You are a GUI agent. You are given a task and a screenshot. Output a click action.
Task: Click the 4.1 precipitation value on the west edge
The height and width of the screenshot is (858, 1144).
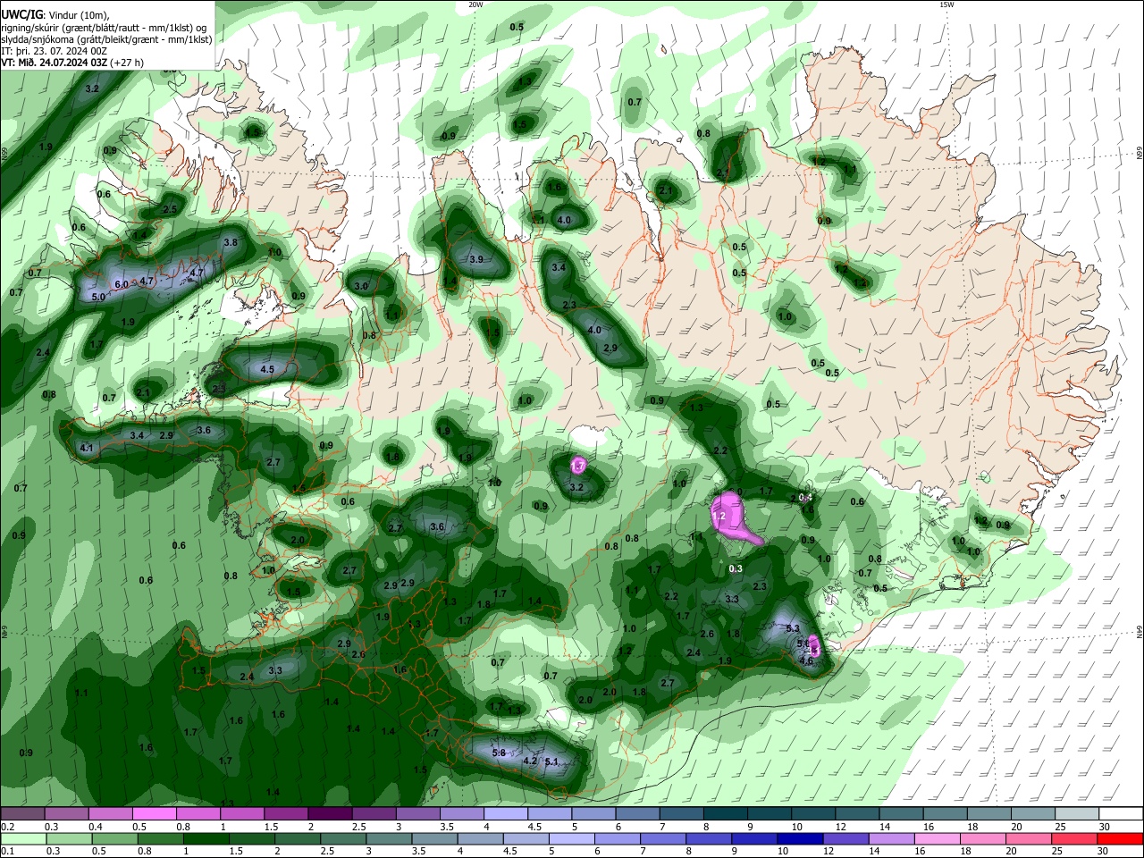pos(87,448)
